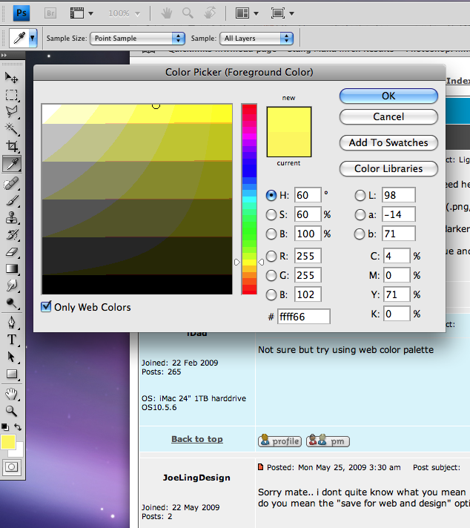Click Back to top link
The image size is (470, 528).
(x=196, y=439)
